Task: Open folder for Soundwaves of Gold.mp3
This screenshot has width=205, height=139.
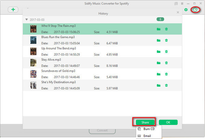Action: (x=159, y=74)
